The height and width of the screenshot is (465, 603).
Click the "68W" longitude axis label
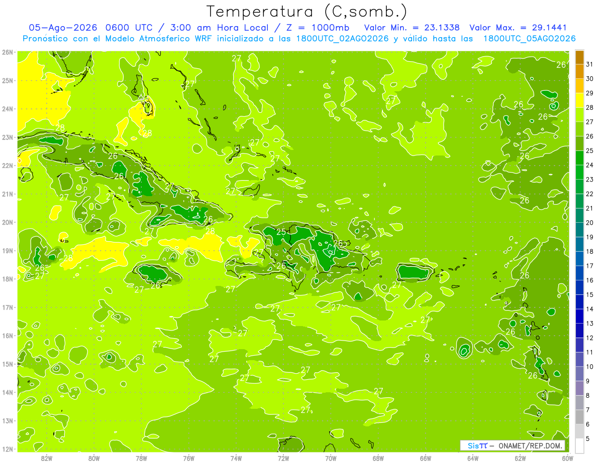pos(378,458)
